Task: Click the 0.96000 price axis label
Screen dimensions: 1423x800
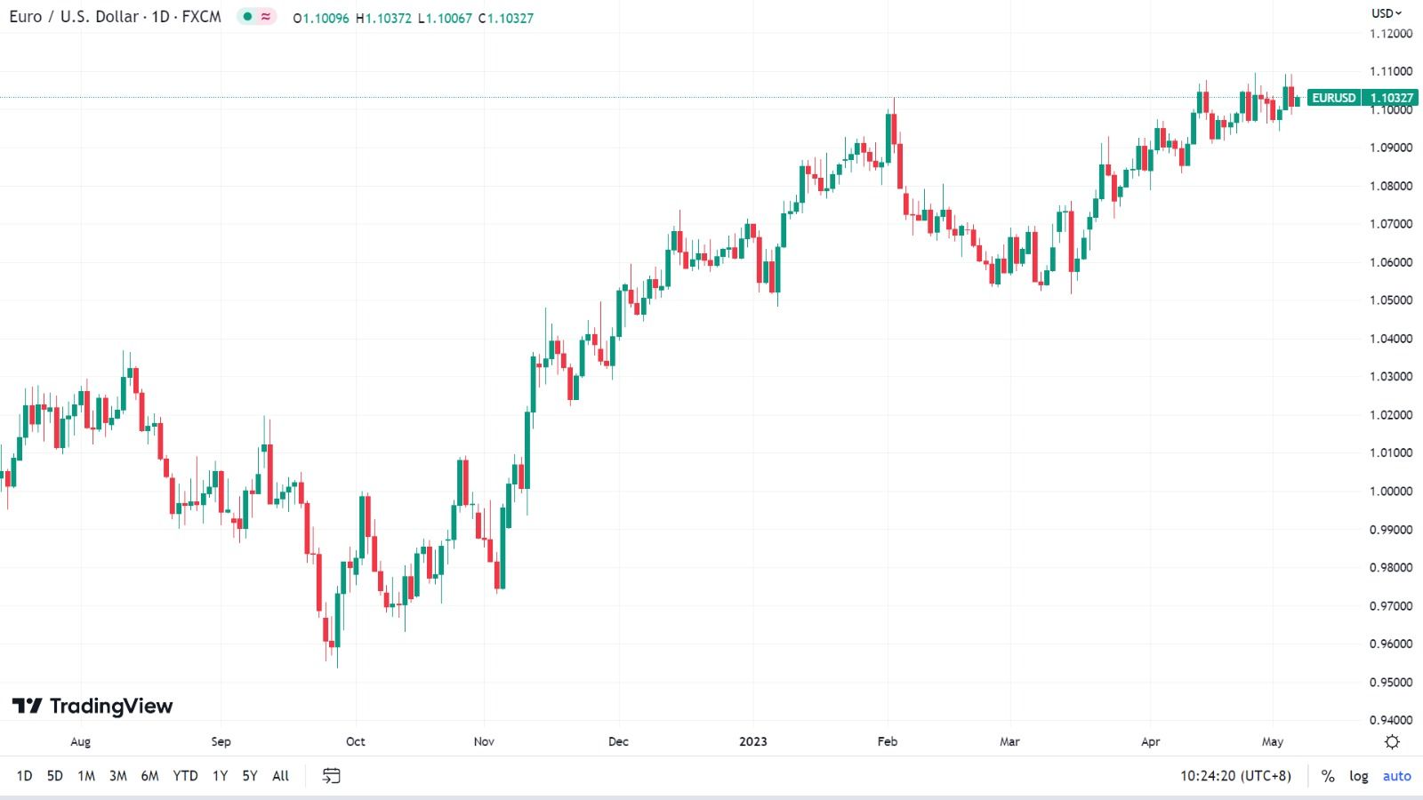Action: (1391, 644)
